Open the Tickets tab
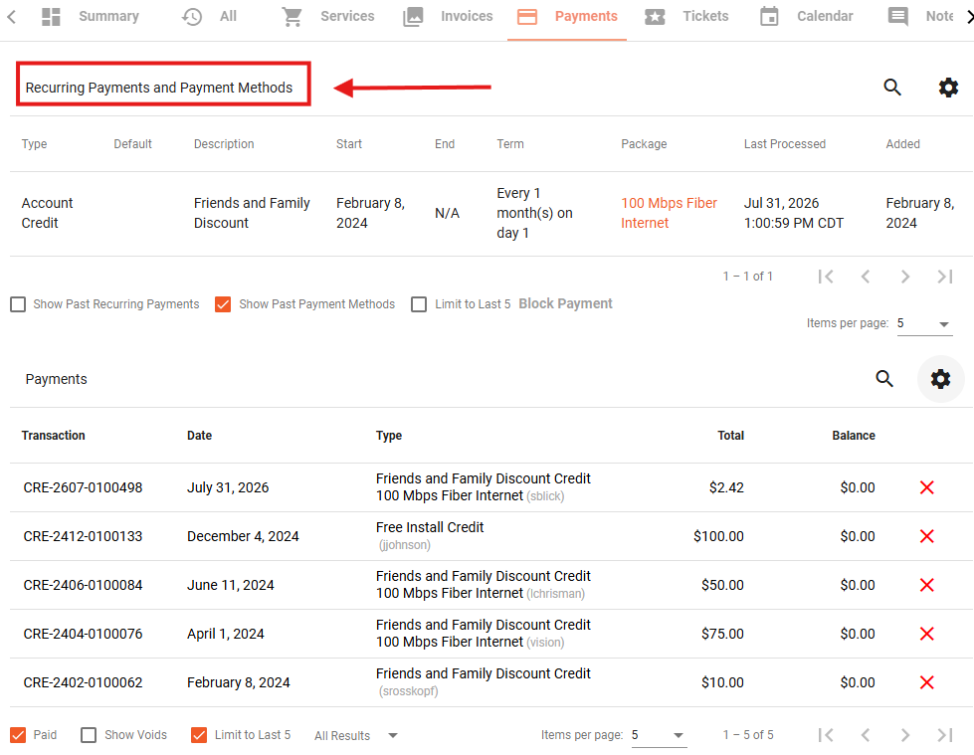Viewport: 974px width, 755px height. [x=686, y=17]
